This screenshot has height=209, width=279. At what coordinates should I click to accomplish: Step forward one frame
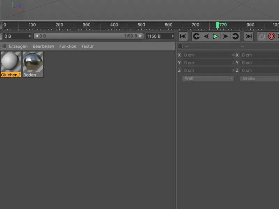[225, 36]
